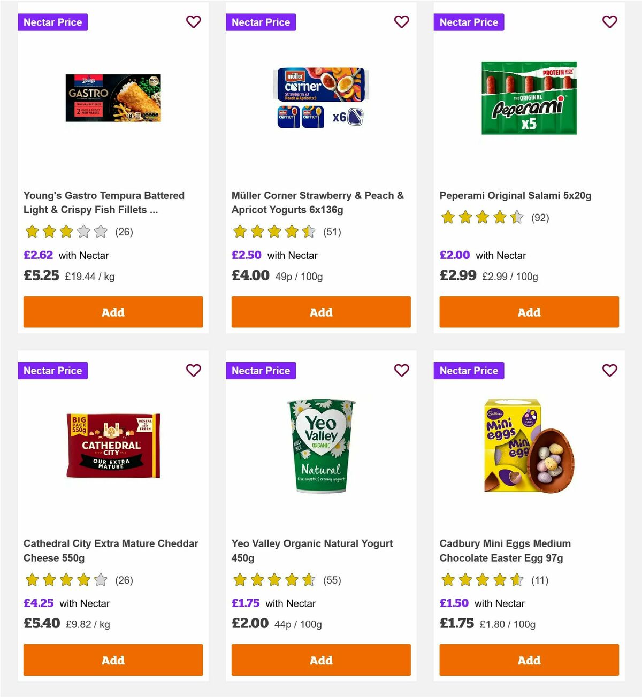Open reviews for Cathedral City cheese
Image resolution: width=642 pixels, height=697 pixels.
pyautogui.click(x=124, y=580)
